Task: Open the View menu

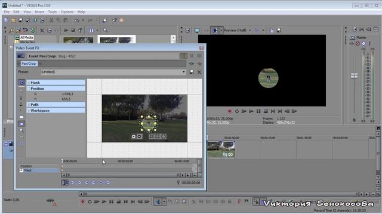Action: tap(27, 12)
